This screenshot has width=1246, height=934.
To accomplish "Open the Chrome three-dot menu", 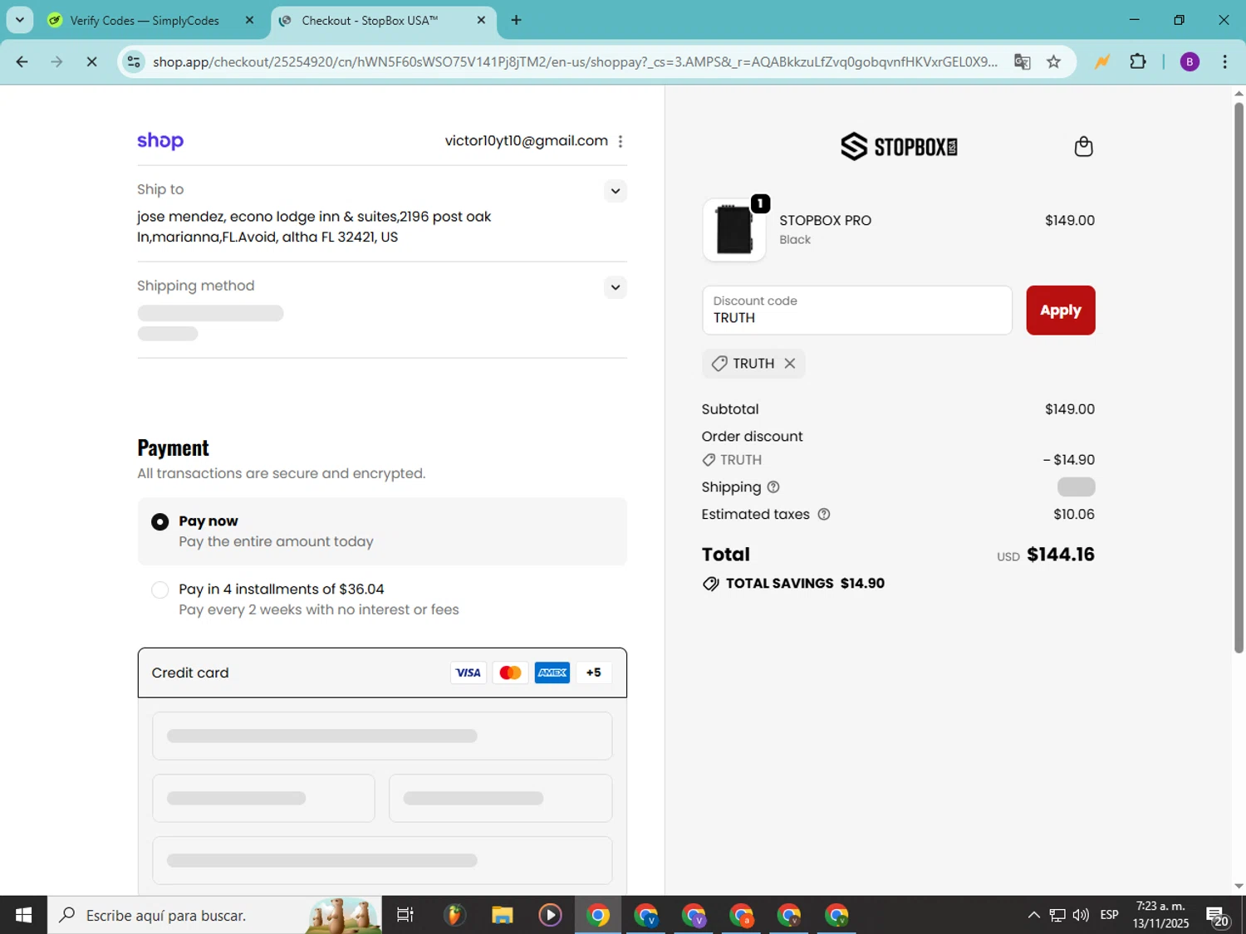I will 1224,61.
